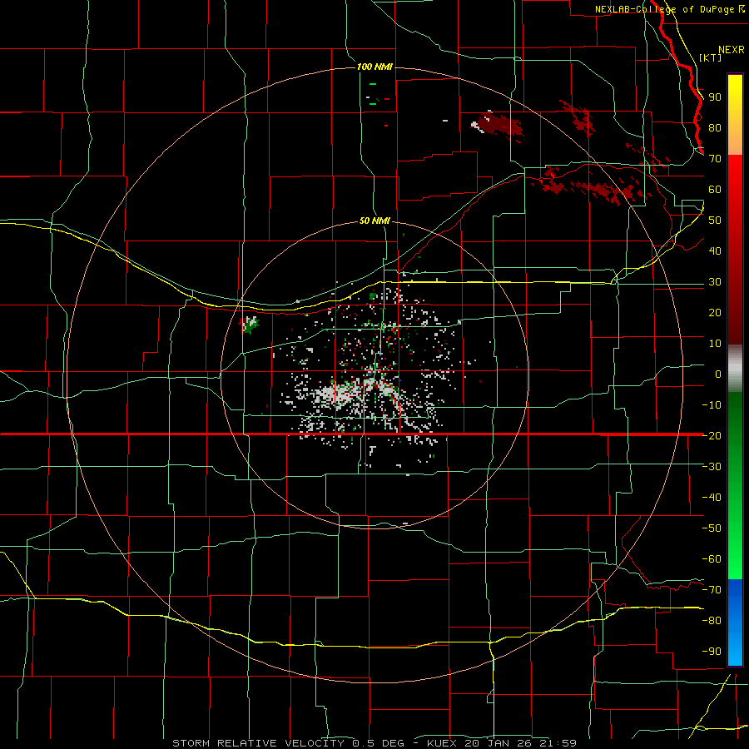Click the -30 value on the velocity scale

(x=712, y=467)
